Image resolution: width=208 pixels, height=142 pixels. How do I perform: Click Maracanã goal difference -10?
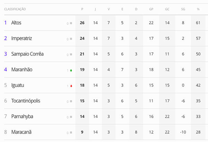[x=183, y=132]
